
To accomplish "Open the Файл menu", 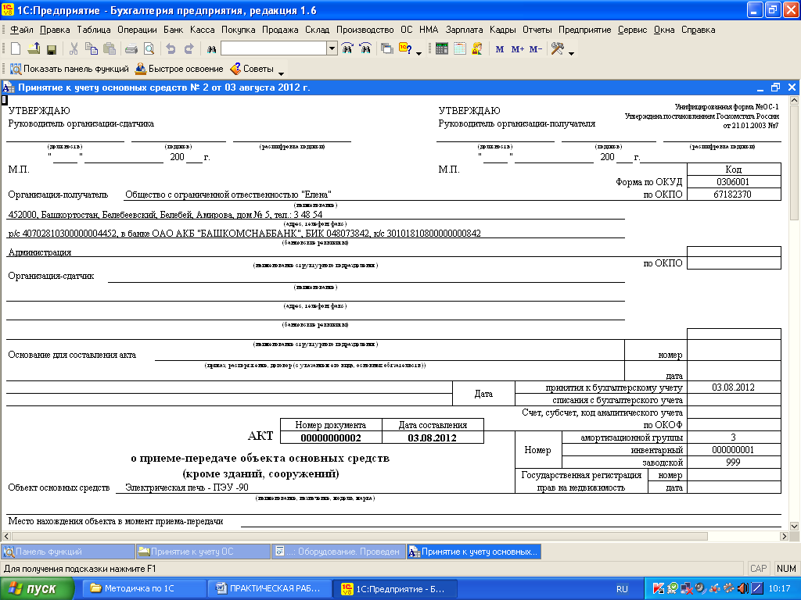I will pos(22,30).
